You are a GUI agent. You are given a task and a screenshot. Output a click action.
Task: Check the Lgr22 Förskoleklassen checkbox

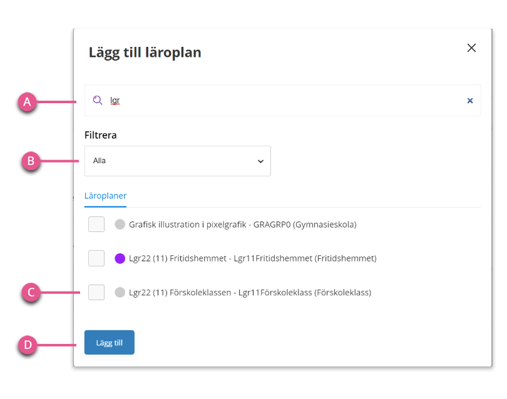pos(96,293)
